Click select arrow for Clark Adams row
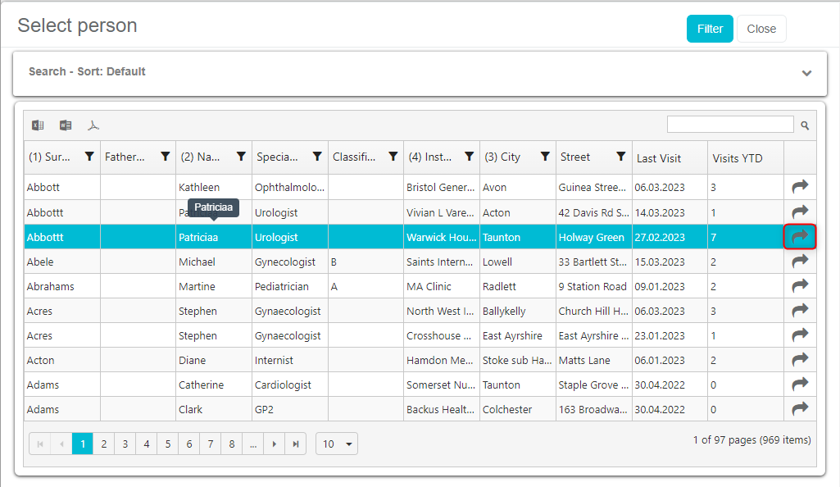This screenshot has width=840, height=487. (800, 408)
